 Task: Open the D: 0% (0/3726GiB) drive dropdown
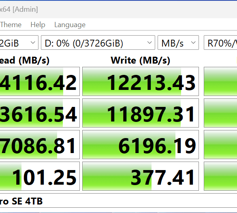tap(98, 43)
